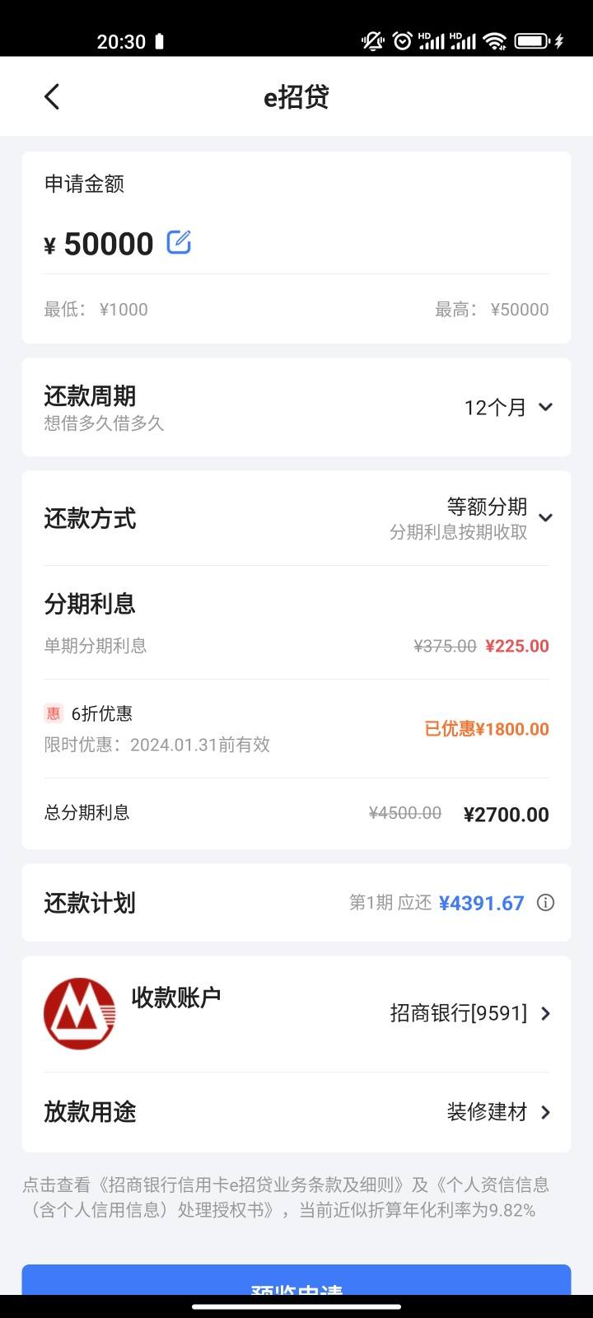Open the 招商银行[9591] receiving account chooser
The height and width of the screenshot is (1318, 593).
tap(470, 1013)
